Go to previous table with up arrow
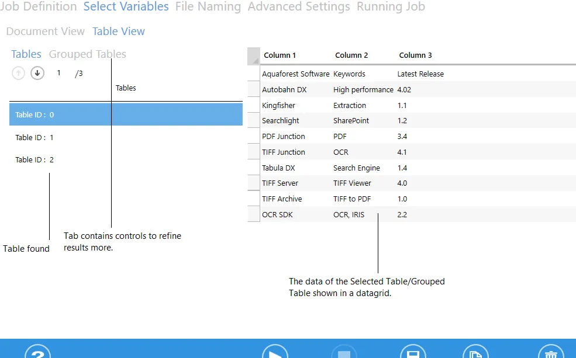 click(x=19, y=74)
